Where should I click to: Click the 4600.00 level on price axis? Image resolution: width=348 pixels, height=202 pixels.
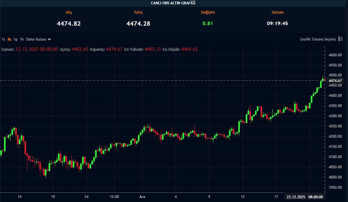(335, 55)
